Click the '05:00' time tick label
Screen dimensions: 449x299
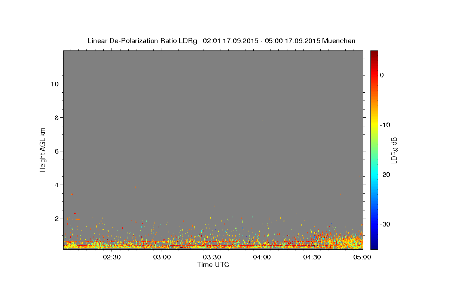[x=362, y=257]
